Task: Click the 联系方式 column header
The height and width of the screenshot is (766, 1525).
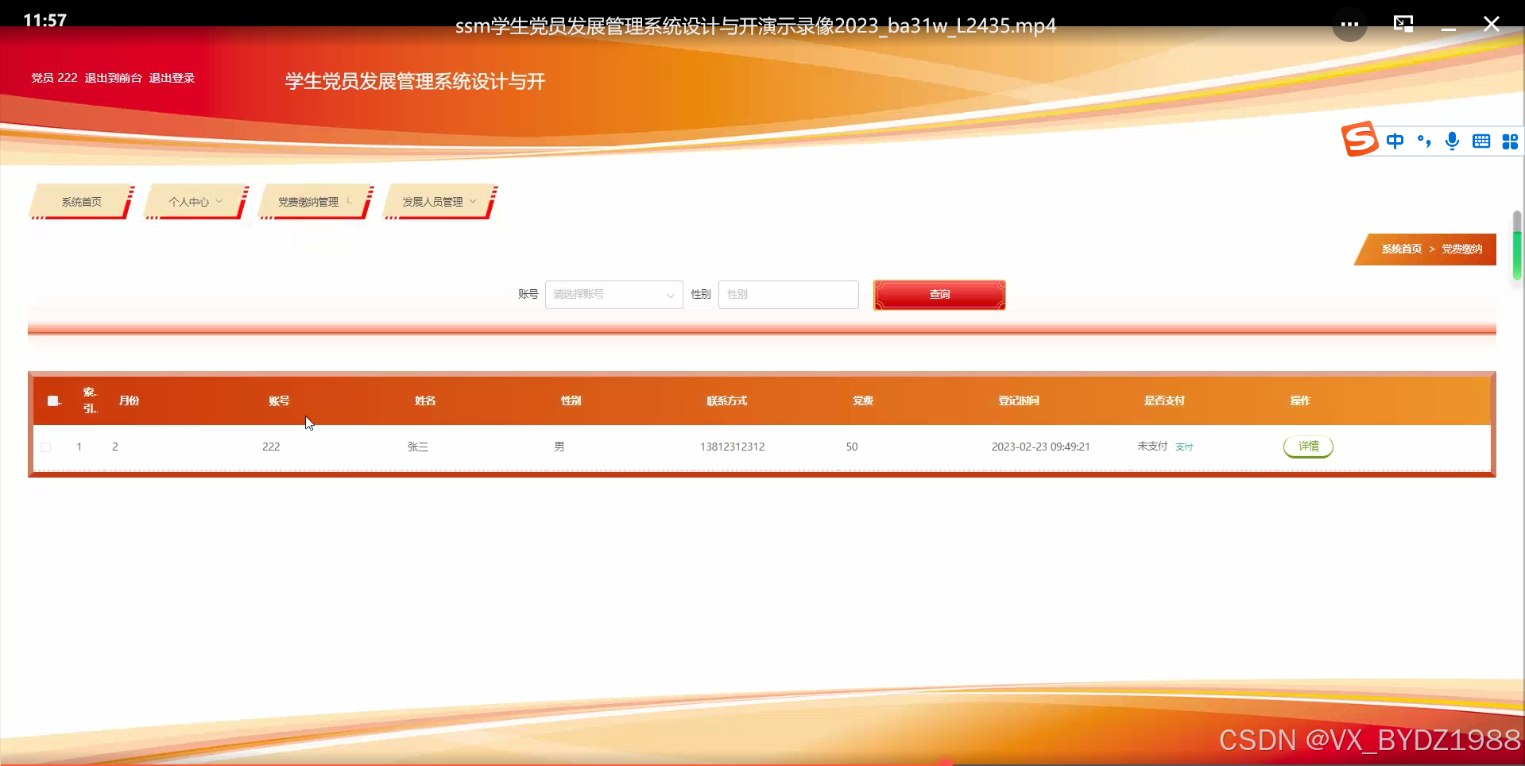Action: tap(726, 401)
